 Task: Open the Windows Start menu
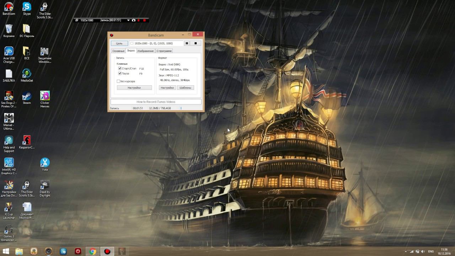click(6, 251)
